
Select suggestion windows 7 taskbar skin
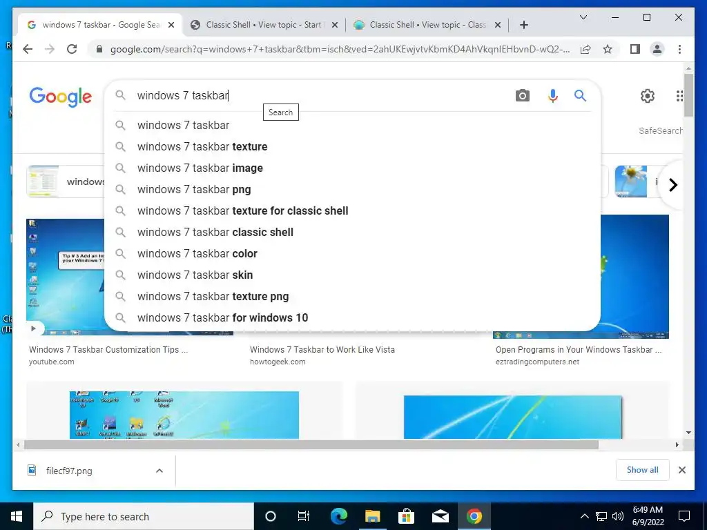pos(352,275)
